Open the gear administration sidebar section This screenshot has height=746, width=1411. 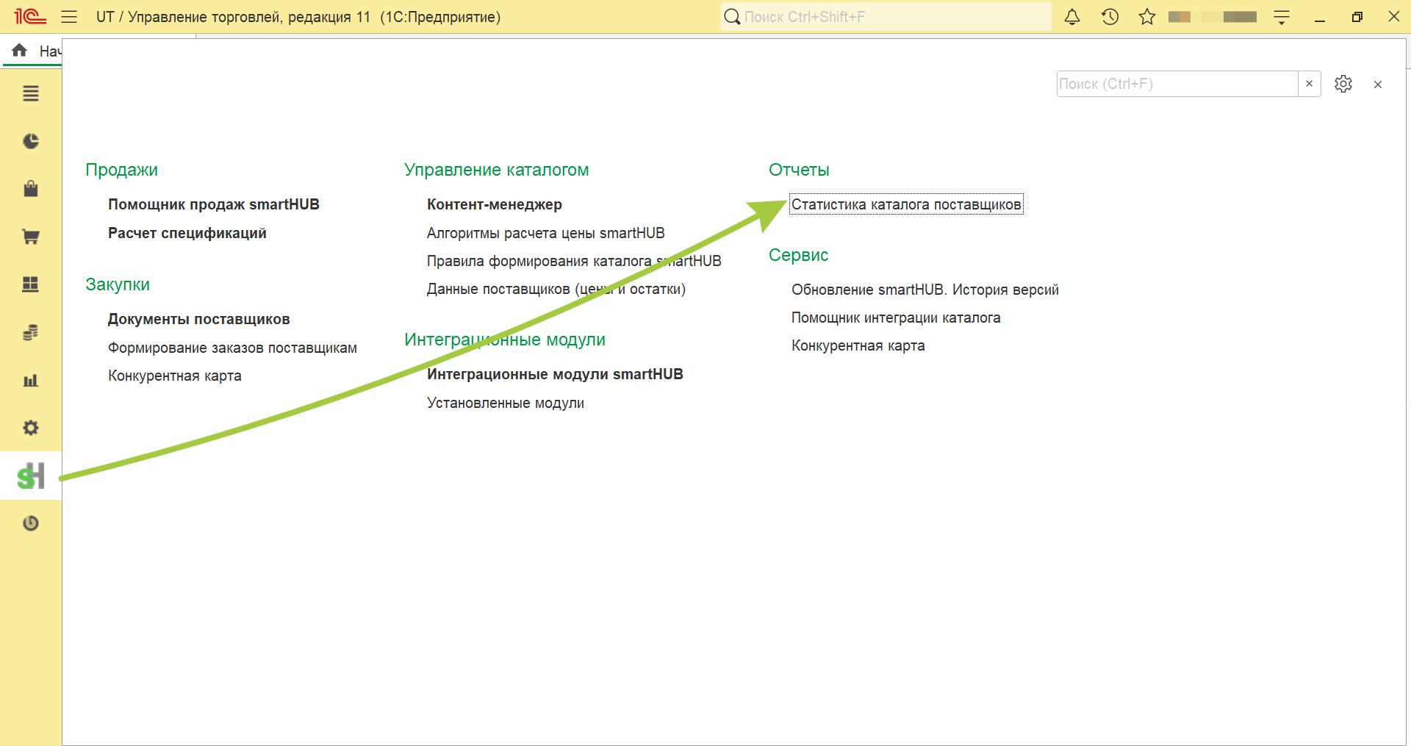point(31,428)
